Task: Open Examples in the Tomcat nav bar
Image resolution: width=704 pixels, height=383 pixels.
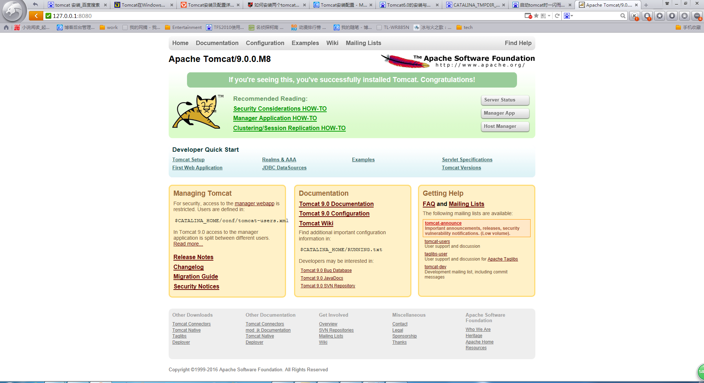Action: point(305,43)
